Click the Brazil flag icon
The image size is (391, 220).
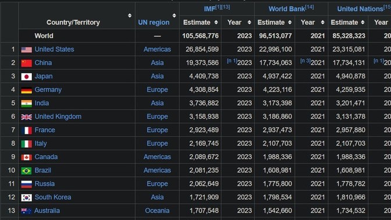tap(26, 171)
